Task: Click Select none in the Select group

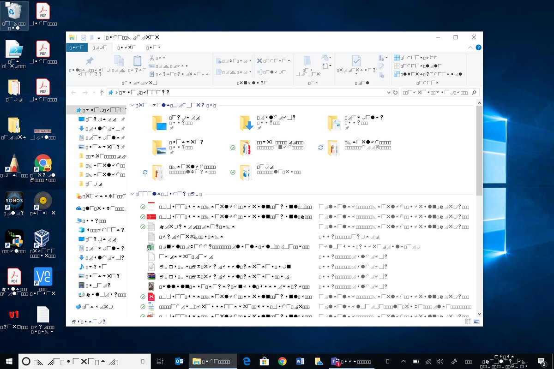Action: (x=417, y=66)
